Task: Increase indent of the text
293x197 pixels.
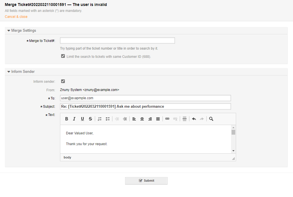Action: tap(125, 119)
